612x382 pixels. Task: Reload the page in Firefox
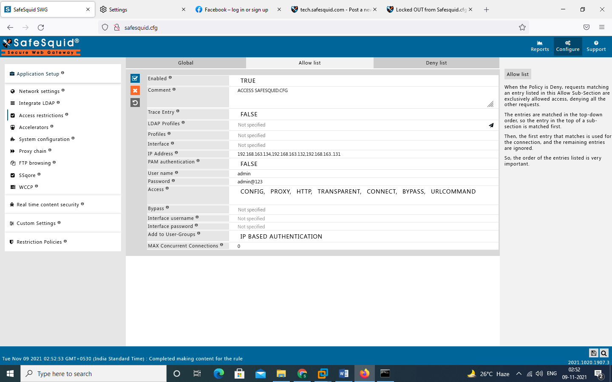(41, 28)
